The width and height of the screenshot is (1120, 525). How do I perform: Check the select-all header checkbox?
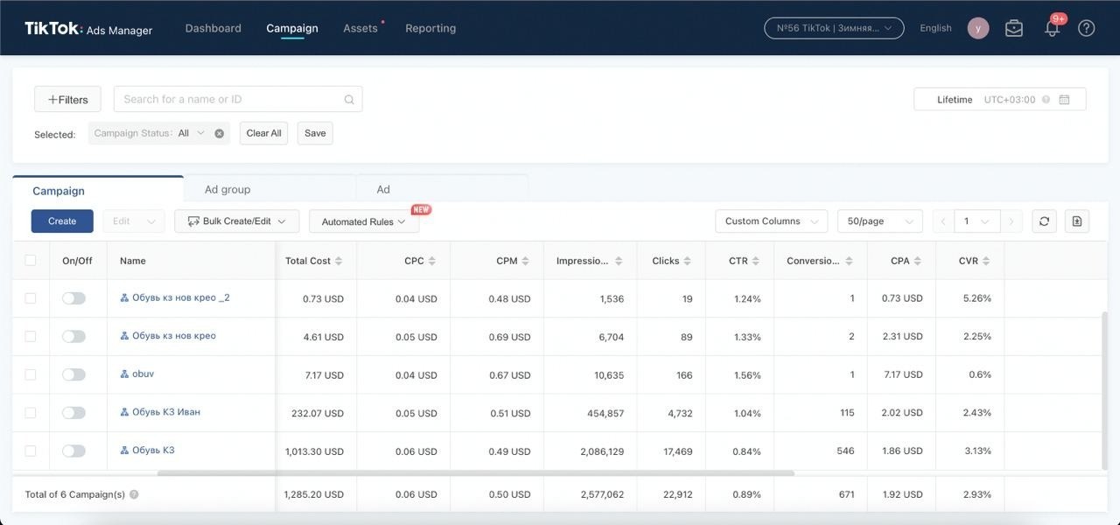pos(31,261)
